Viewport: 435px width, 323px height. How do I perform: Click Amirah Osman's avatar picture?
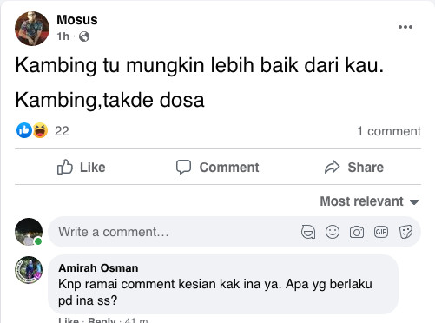[x=29, y=270]
